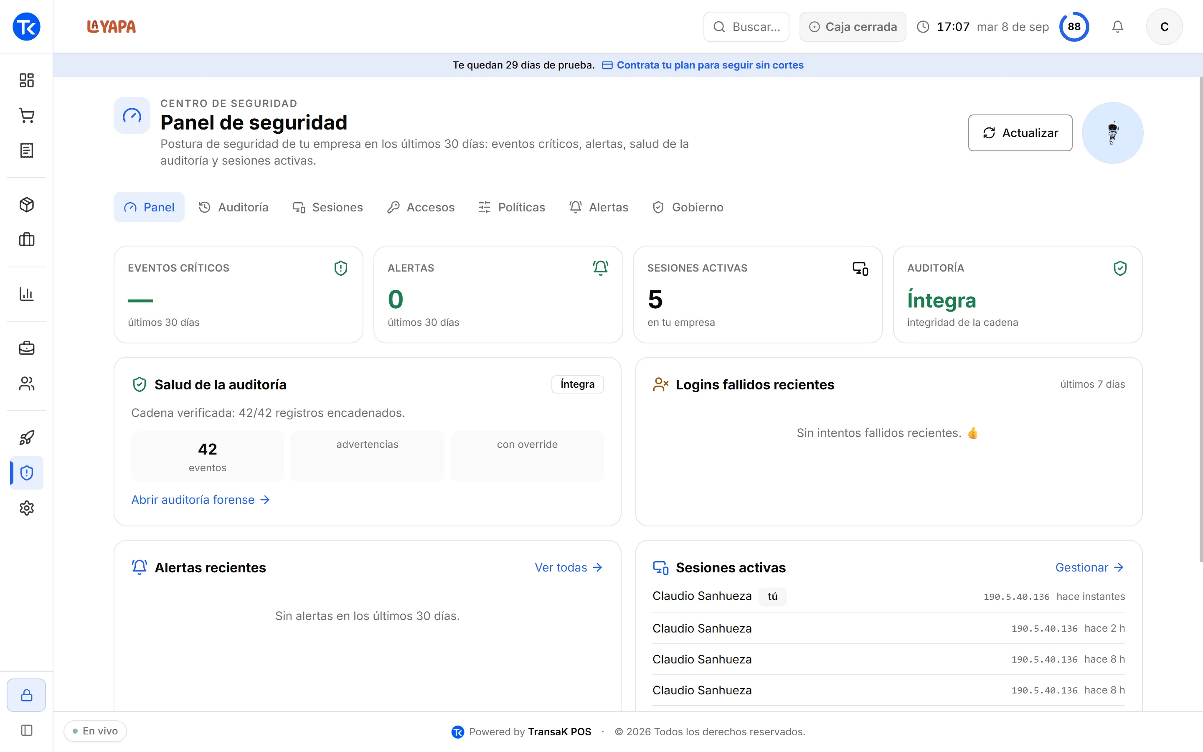The width and height of the screenshot is (1203, 752).
Task: Open the notifications bell icon
Action: coord(1117,26)
